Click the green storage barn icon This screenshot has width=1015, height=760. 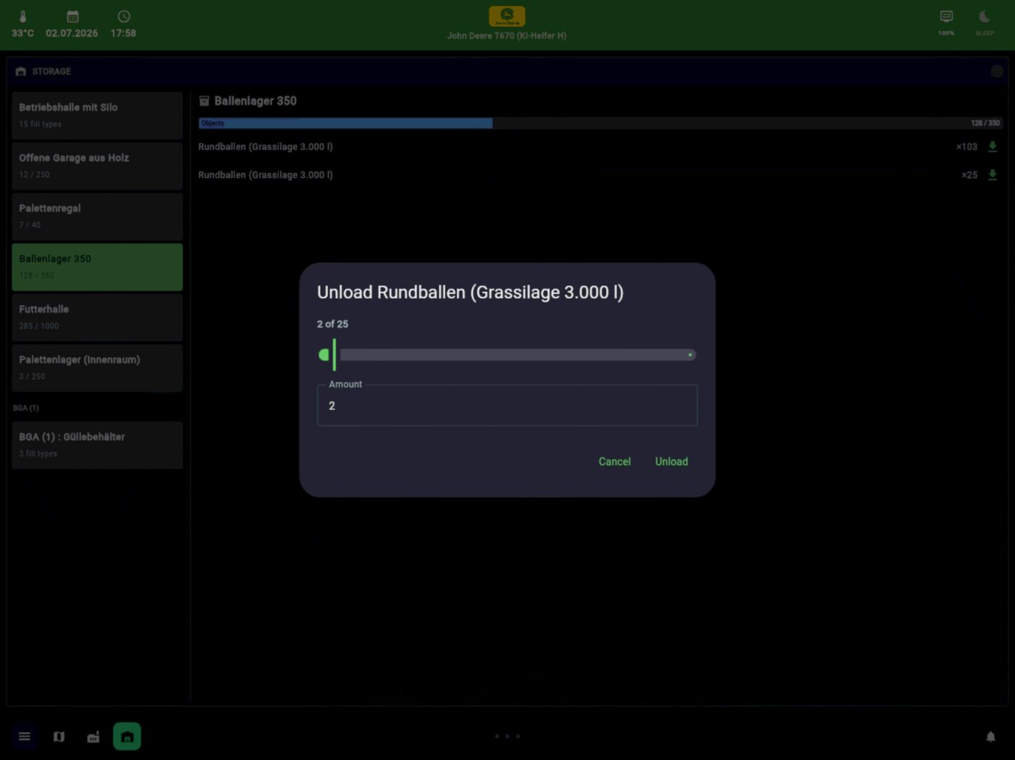coord(127,737)
